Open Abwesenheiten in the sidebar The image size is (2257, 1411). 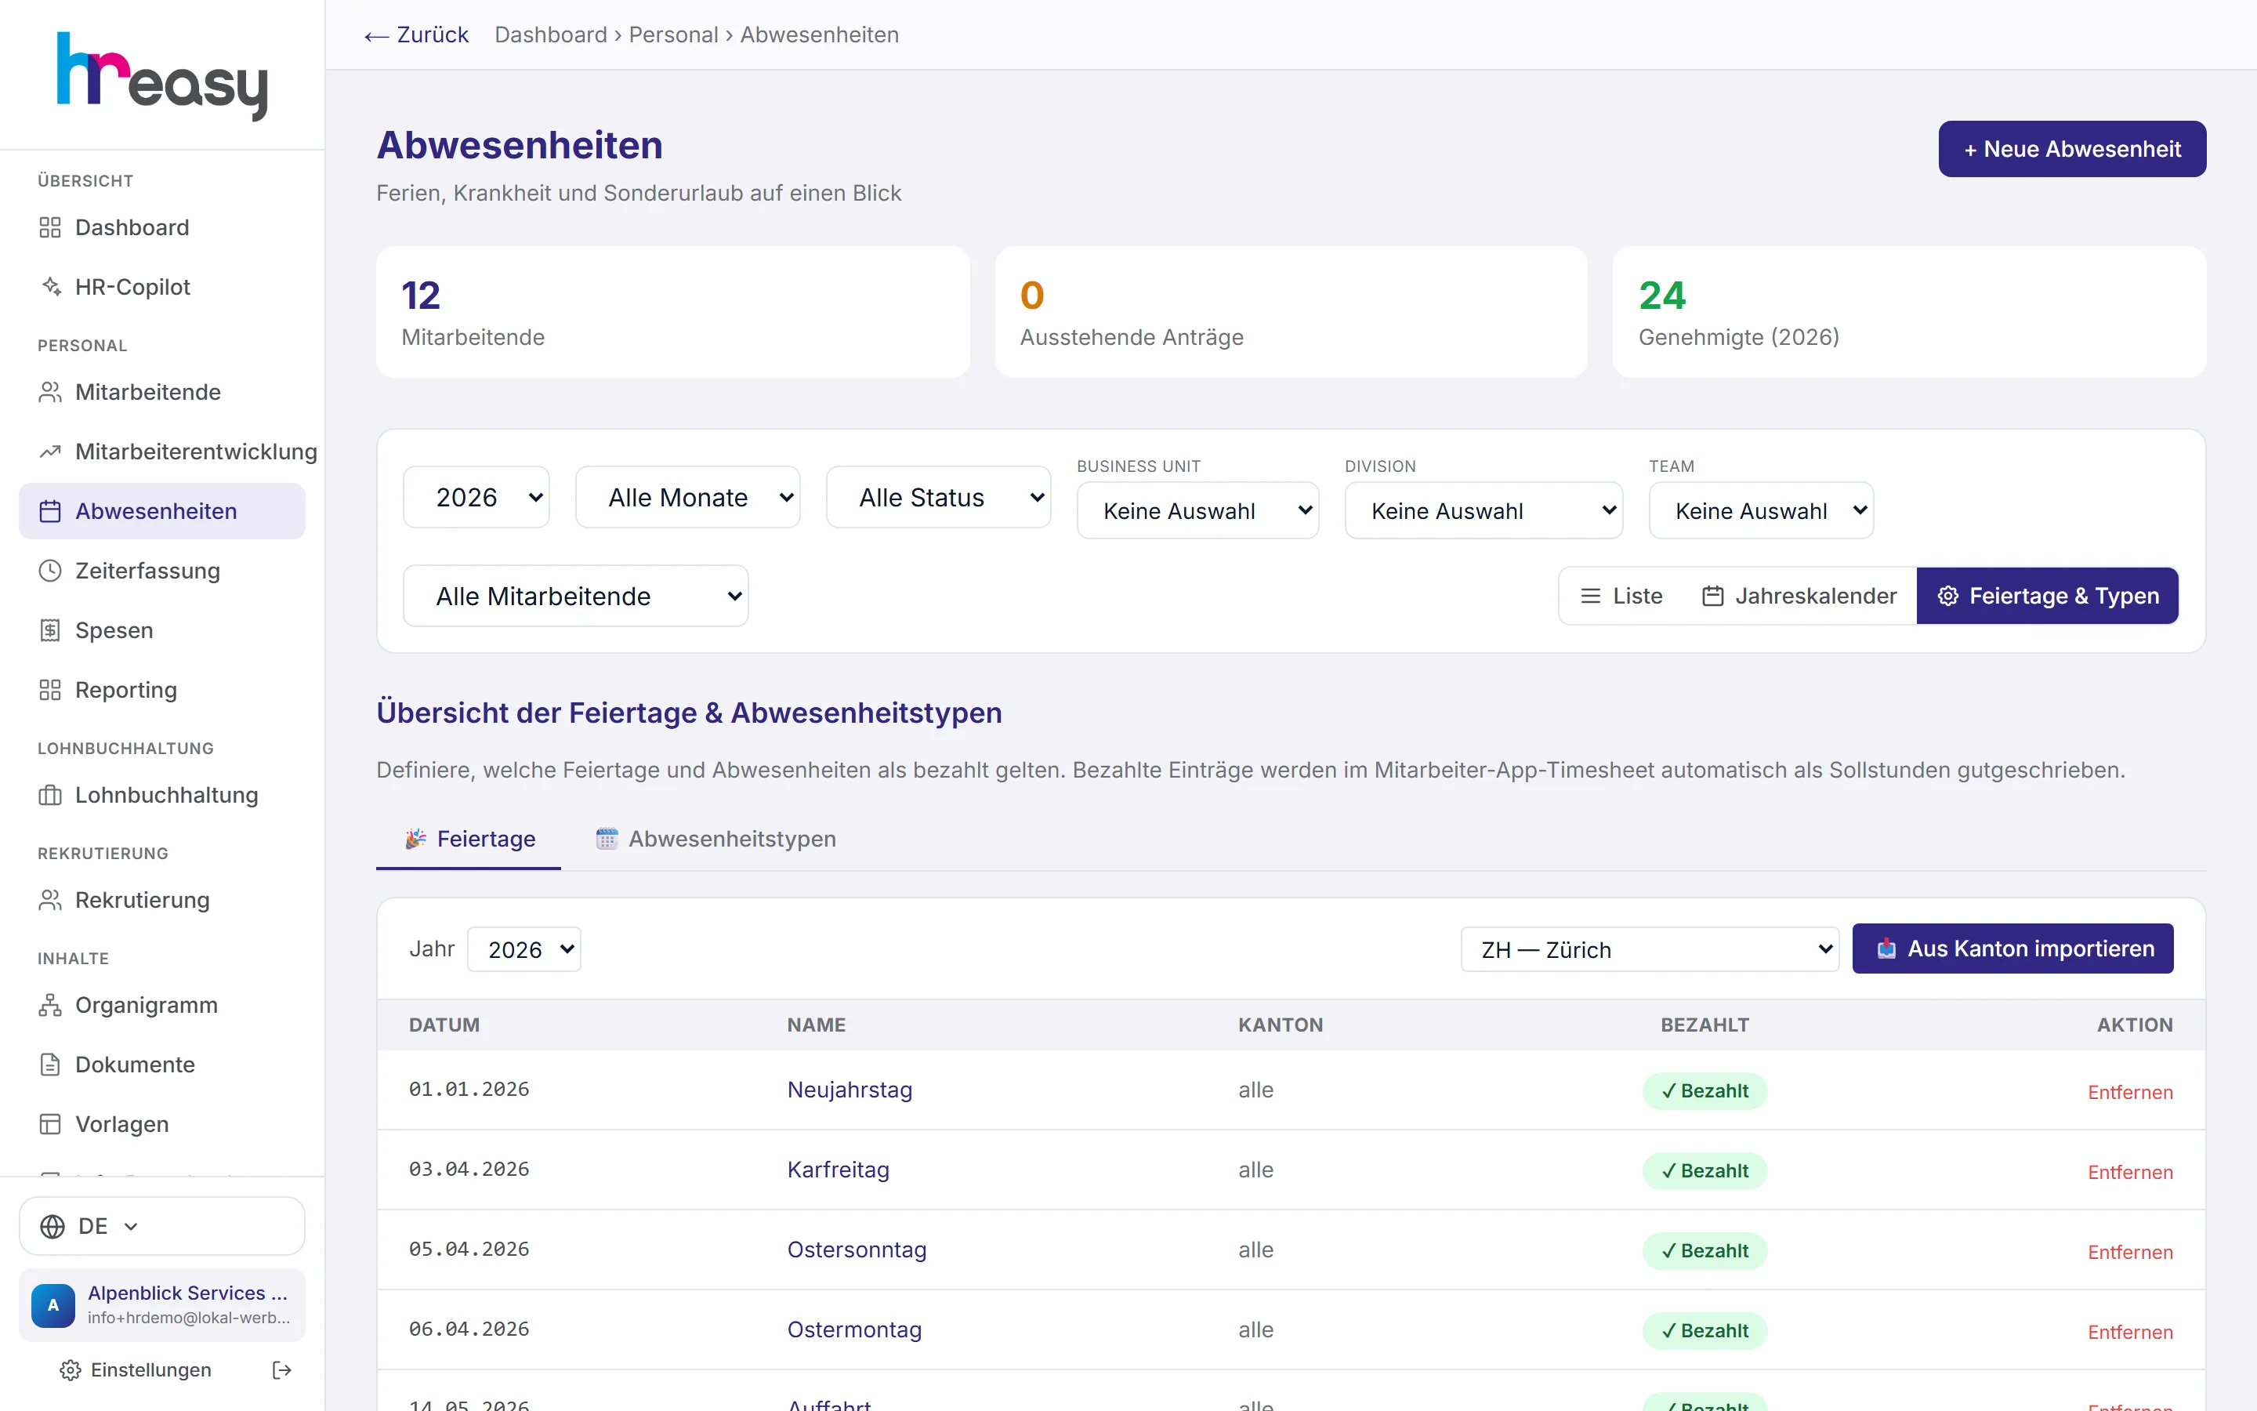coord(162,511)
